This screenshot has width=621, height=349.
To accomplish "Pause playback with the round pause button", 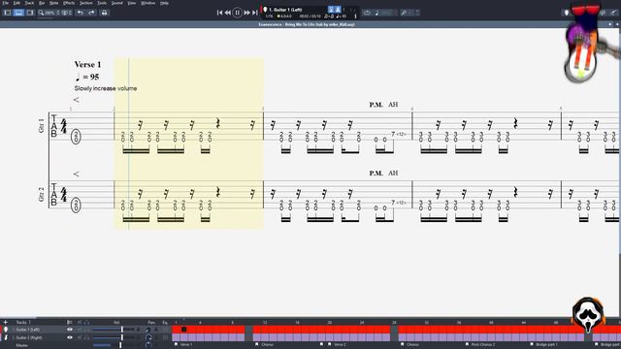I will click(237, 13).
